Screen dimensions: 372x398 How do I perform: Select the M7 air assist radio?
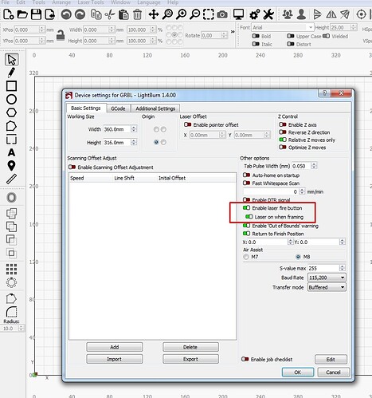pos(246,257)
